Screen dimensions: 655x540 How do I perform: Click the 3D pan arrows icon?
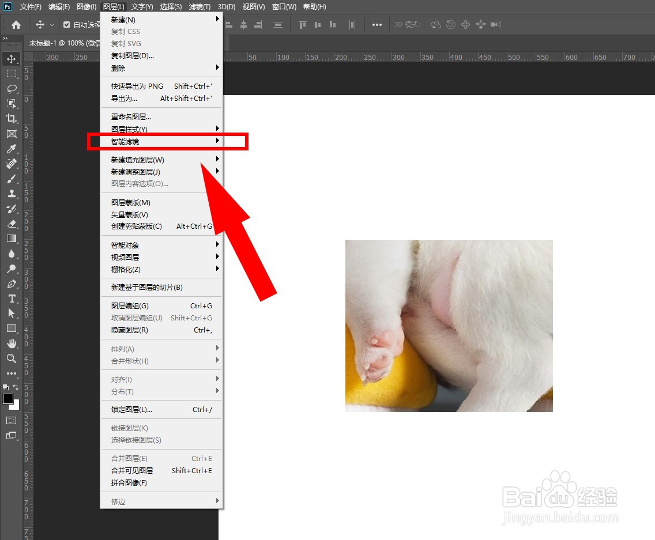click(465, 25)
